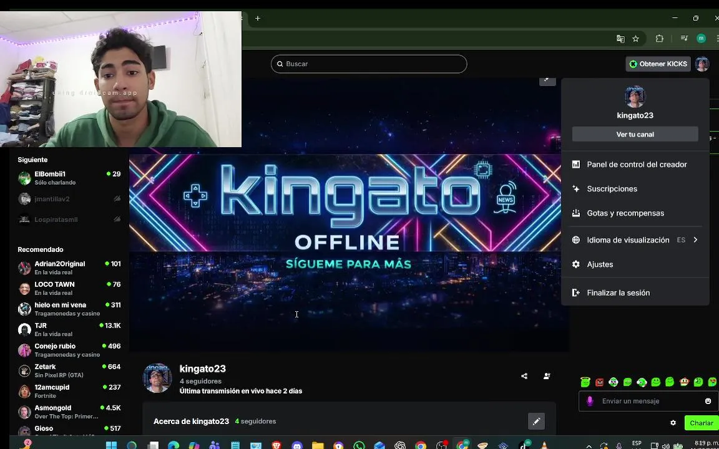The height and width of the screenshot is (449, 719).
Task: Open TJR channel with 13.1K viewers
Action: point(69,329)
